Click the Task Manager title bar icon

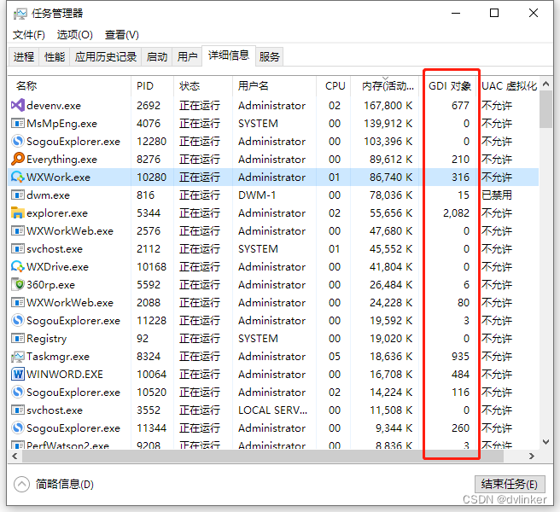pyautogui.click(x=20, y=14)
